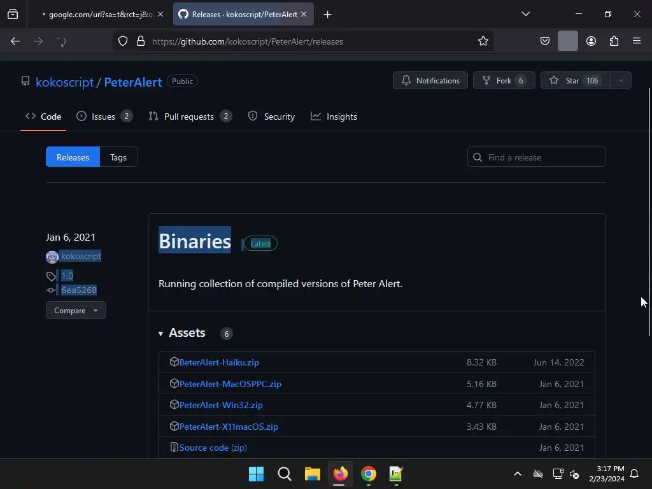Close the Releases kokoscript/PeterAlert tab
The width and height of the screenshot is (652, 489).
(x=304, y=14)
